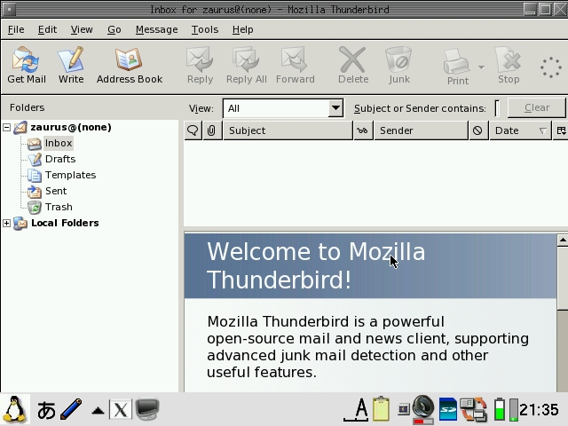Click the thread column icon in header

point(193,130)
